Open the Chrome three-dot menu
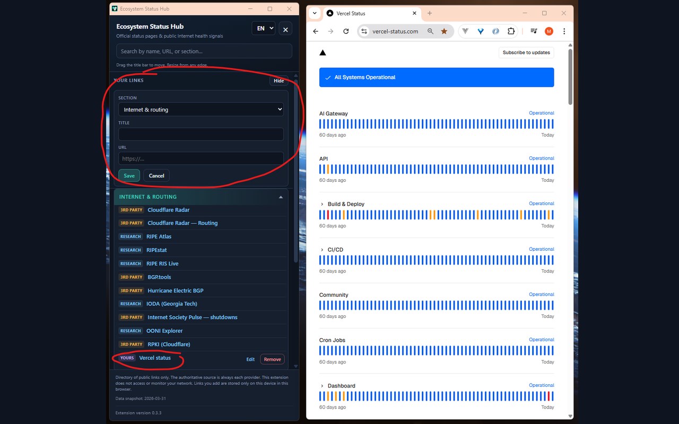This screenshot has height=424, width=679. (564, 31)
